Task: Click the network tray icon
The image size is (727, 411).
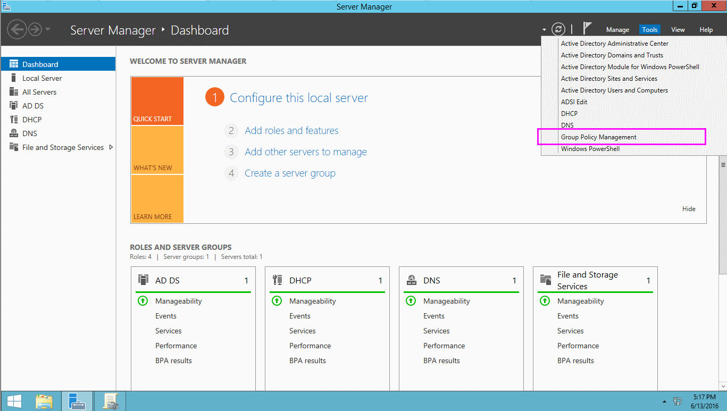Action: point(678,401)
